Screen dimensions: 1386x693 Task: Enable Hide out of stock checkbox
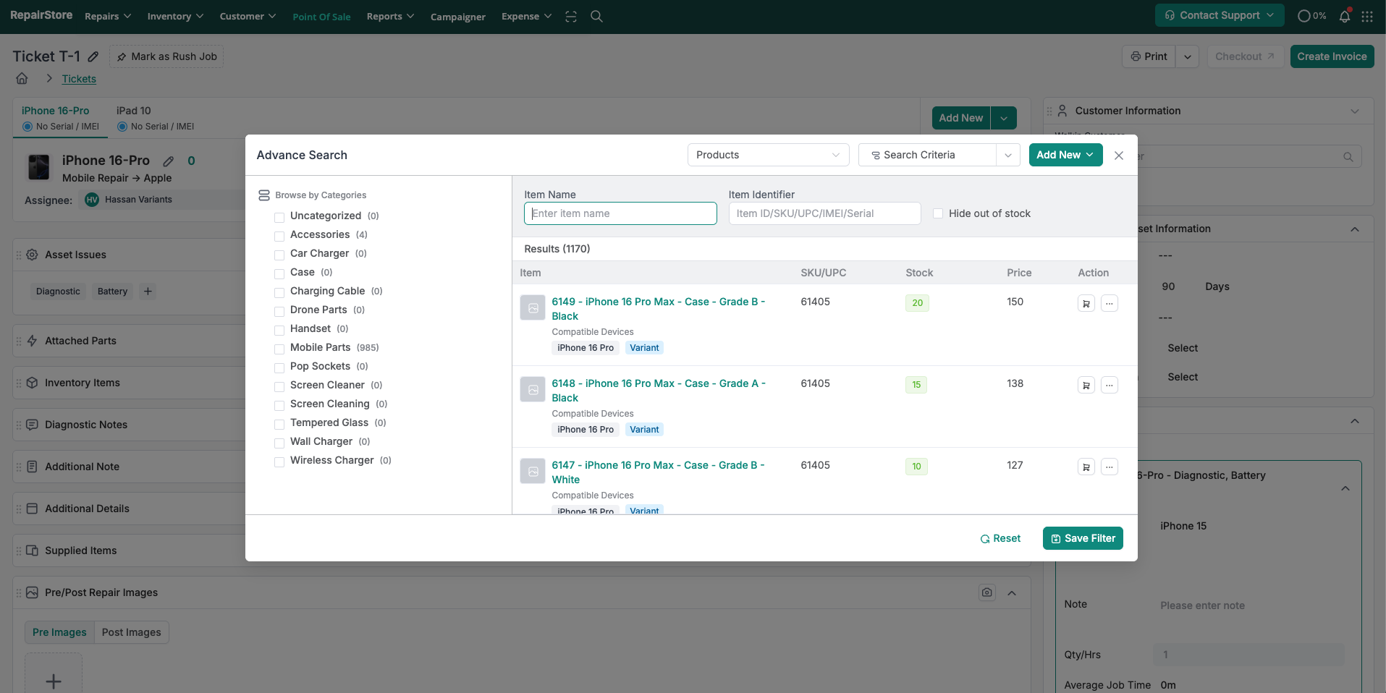(938, 213)
